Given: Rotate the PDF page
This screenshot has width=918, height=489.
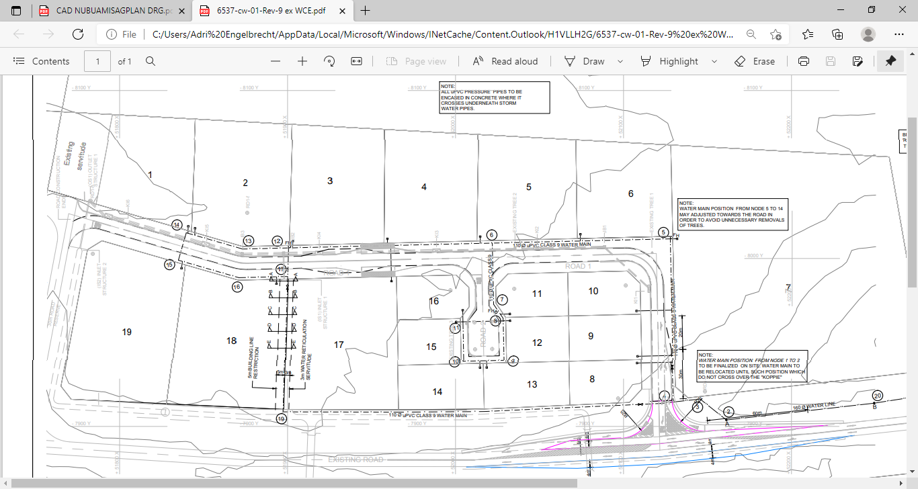Looking at the screenshot, I should point(329,61).
